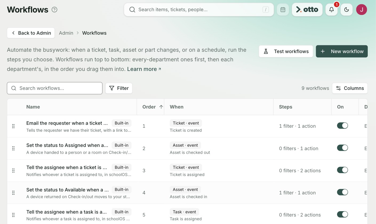Grab drag handle for Tell assignee ticket row

[x=13, y=170]
